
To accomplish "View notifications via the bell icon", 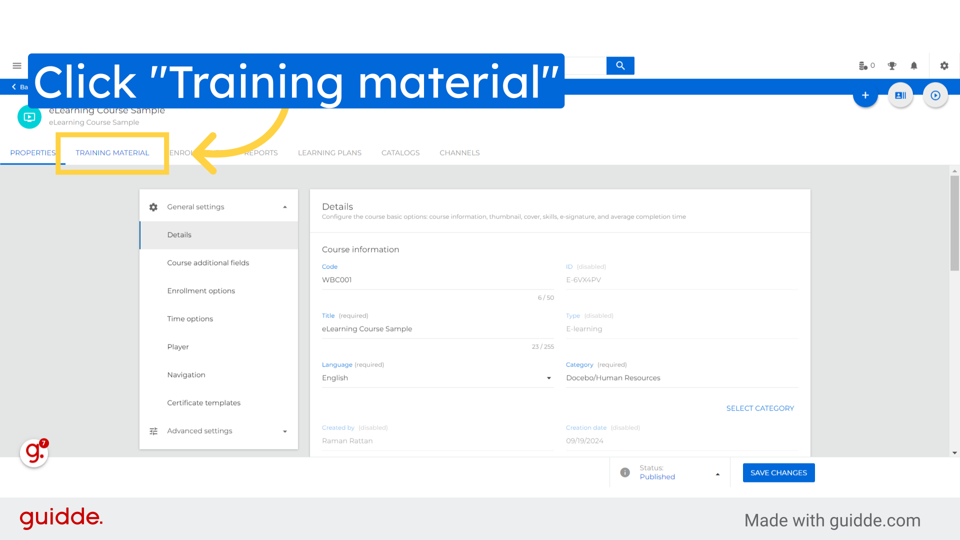I will tap(914, 65).
